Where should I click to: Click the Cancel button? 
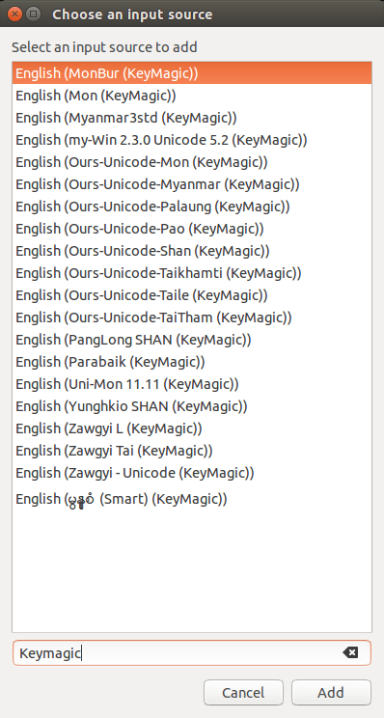(x=243, y=692)
